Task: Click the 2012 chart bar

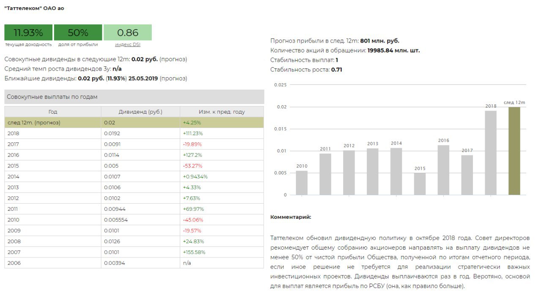Action: pyautogui.click(x=349, y=173)
